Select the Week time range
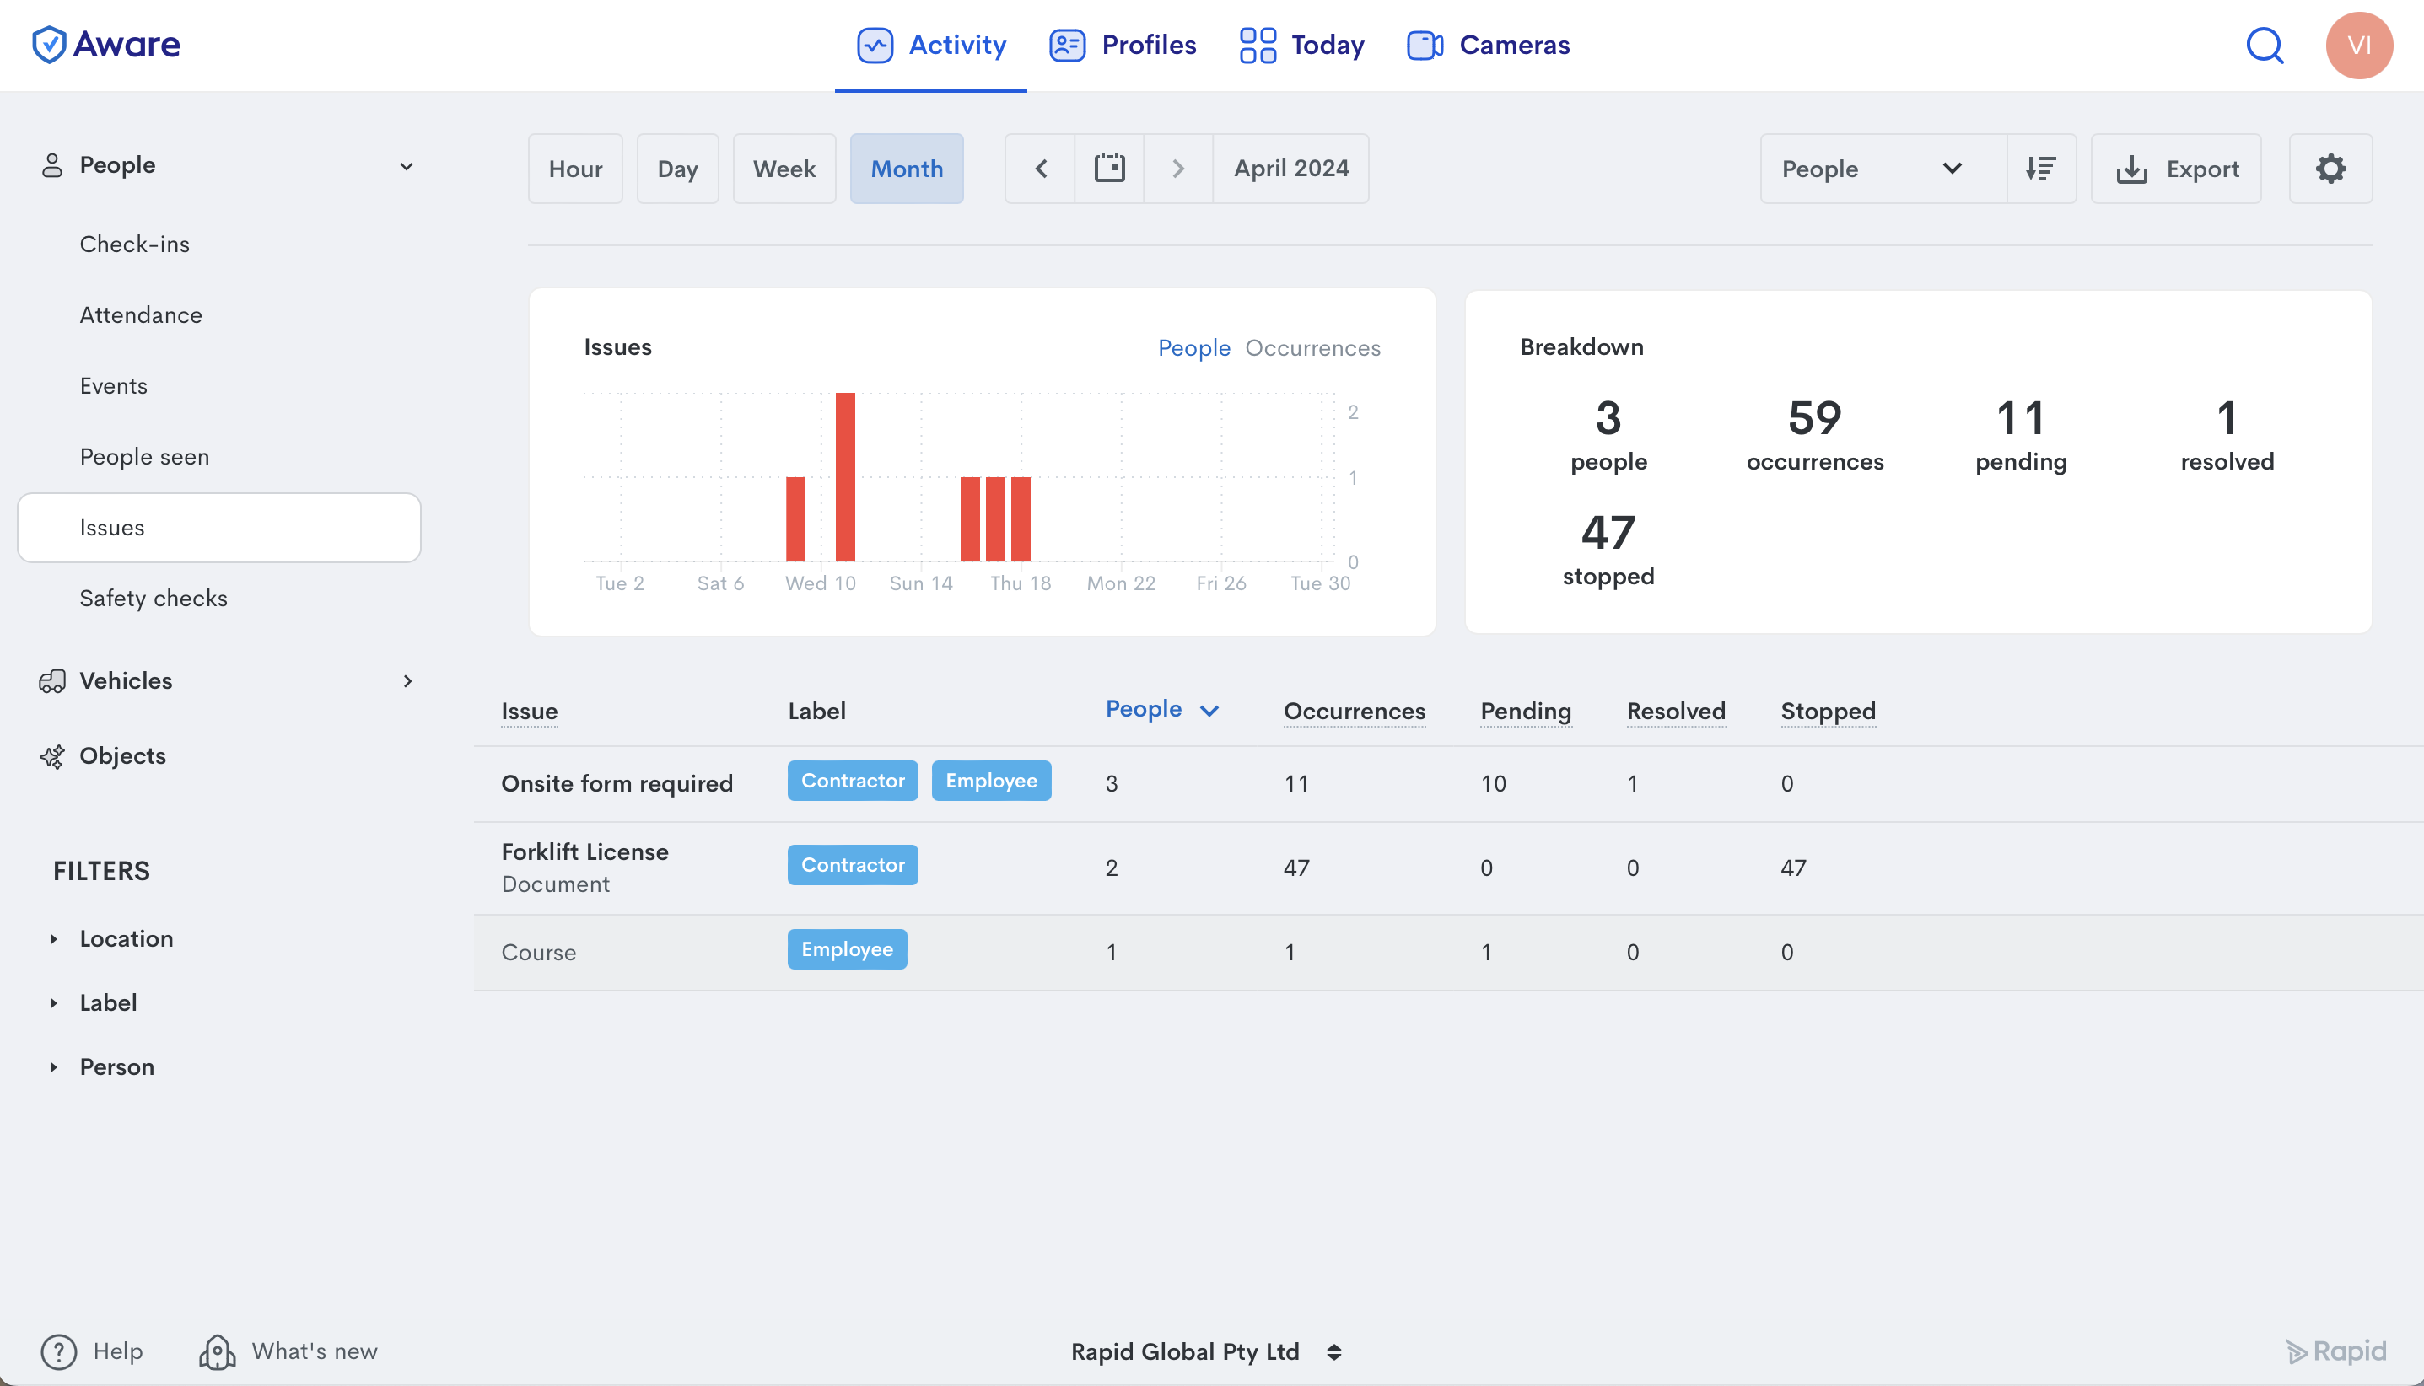The width and height of the screenshot is (2424, 1386). (x=784, y=169)
